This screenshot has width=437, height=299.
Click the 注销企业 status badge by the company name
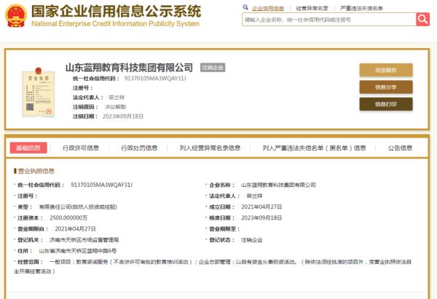pos(213,68)
